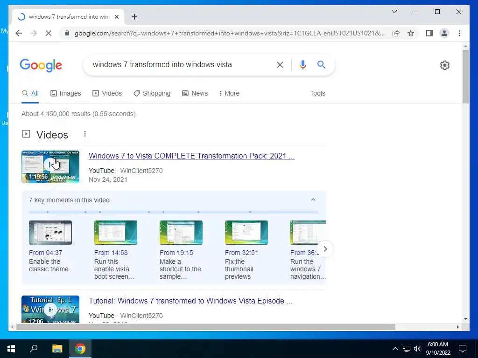Screen dimensions: 478x358
Task: Close the 'windows 7 transformed' tab
Action: click(116, 17)
